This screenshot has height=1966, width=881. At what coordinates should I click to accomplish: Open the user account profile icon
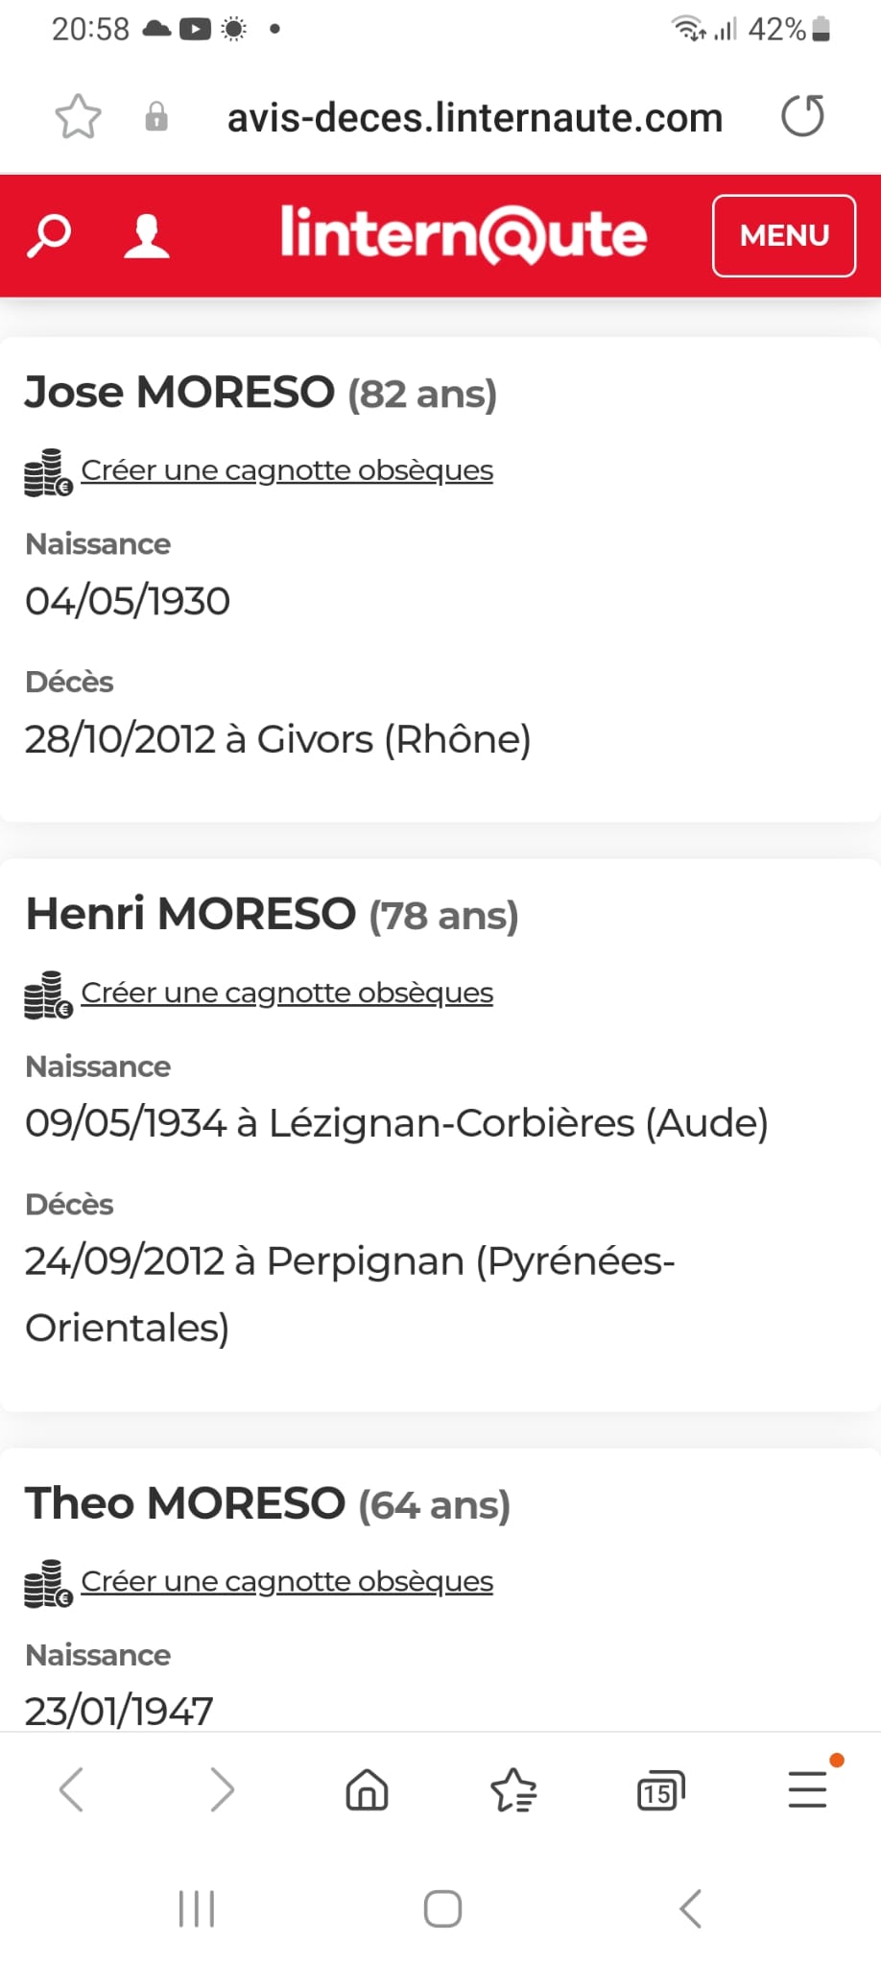(147, 236)
